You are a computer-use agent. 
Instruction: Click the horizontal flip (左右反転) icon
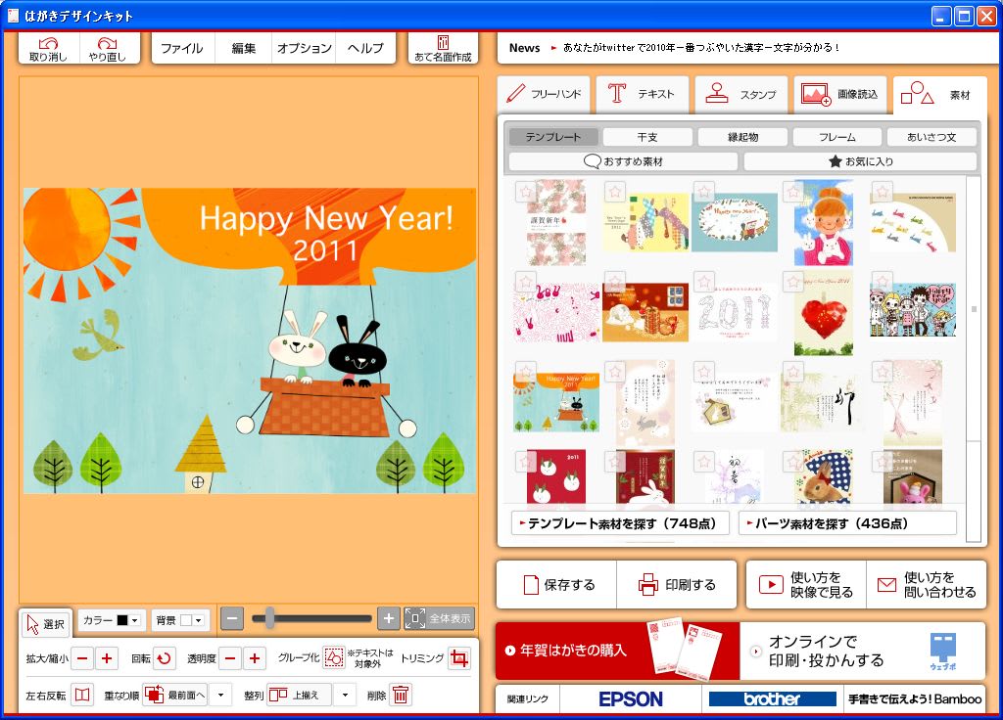[82, 696]
